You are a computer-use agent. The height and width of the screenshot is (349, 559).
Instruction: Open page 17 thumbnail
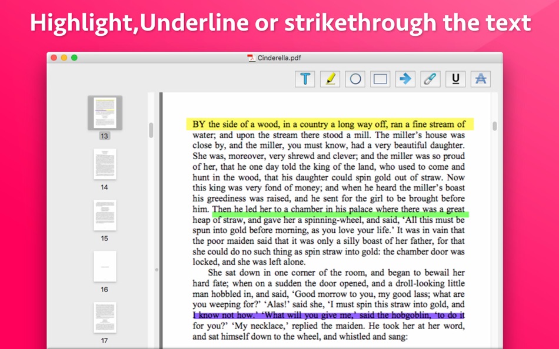click(105, 317)
